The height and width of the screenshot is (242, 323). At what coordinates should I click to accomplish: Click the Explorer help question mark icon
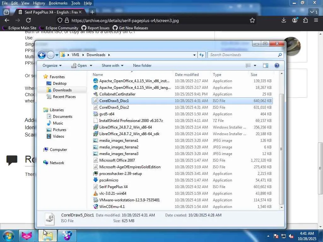(277, 66)
